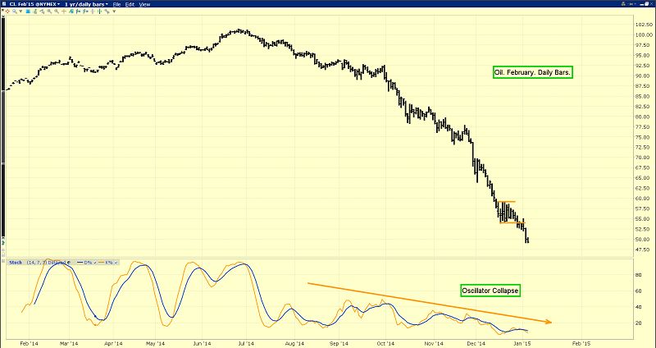
Task: Toggle the K% line checkbox
Action: (x=116, y=263)
